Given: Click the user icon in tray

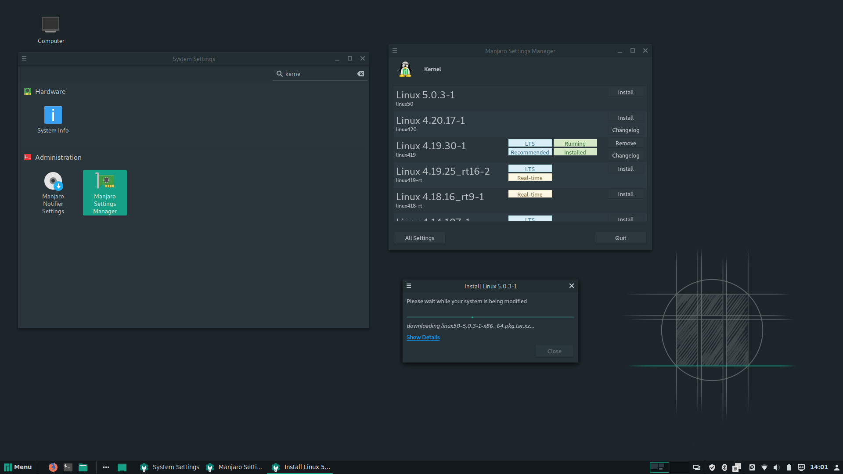Looking at the screenshot, I should (x=837, y=468).
